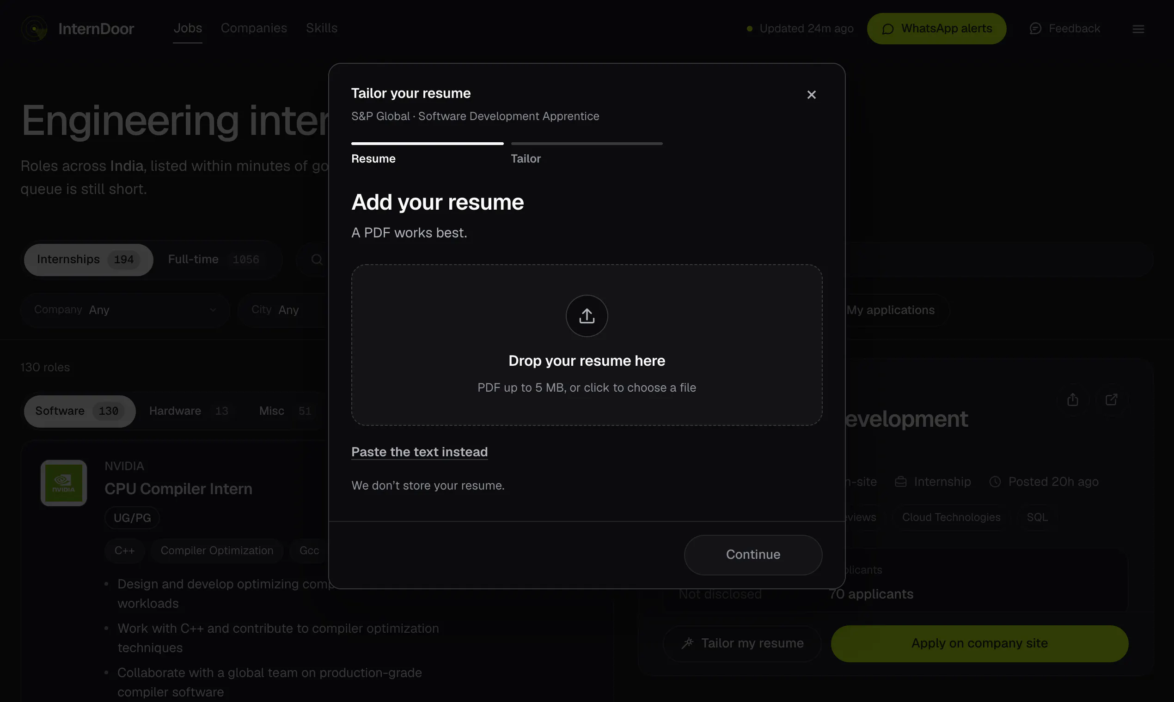1174x702 pixels.
Task: Click Apply on company site button
Action: (979, 643)
